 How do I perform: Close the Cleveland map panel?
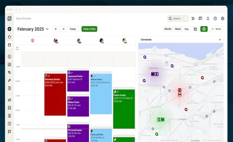coord(220,40)
